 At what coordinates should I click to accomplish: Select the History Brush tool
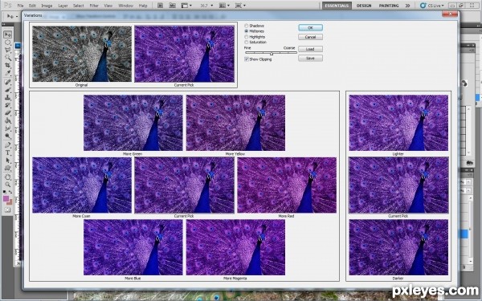point(8,105)
